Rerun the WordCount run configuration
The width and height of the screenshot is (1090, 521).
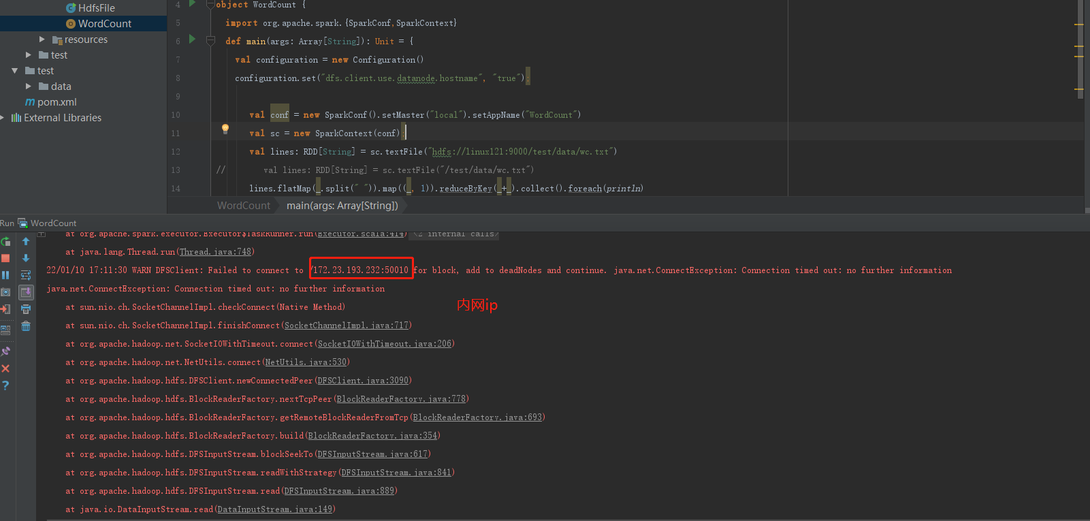pos(5,242)
